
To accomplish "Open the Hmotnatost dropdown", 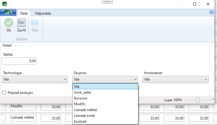I will click(176, 79).
